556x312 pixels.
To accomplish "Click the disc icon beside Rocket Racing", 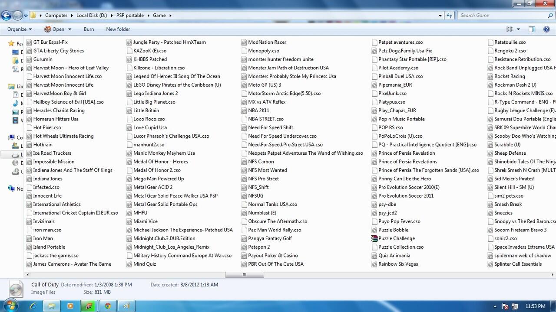I will click(x=490, y=76).
